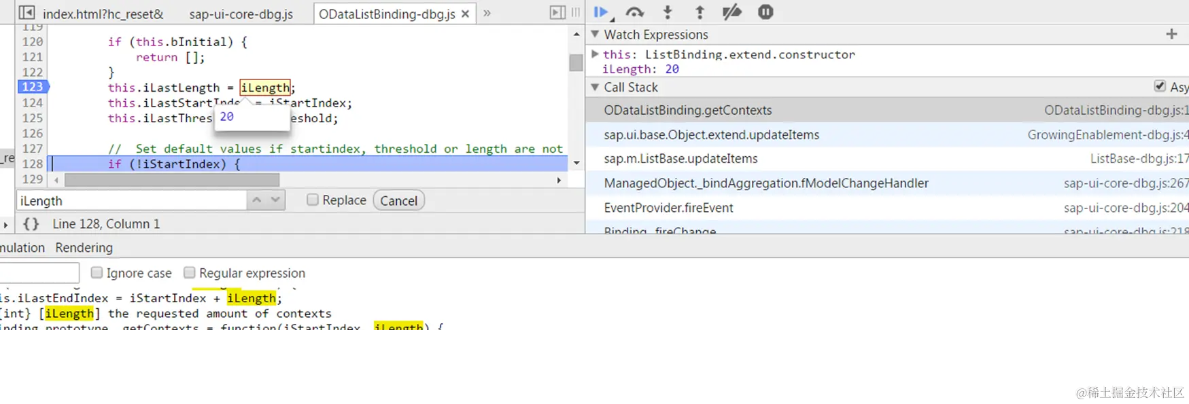
Task: Select sap.ui.base.Object.extend.updateItems frame
Action: (887, 134)
